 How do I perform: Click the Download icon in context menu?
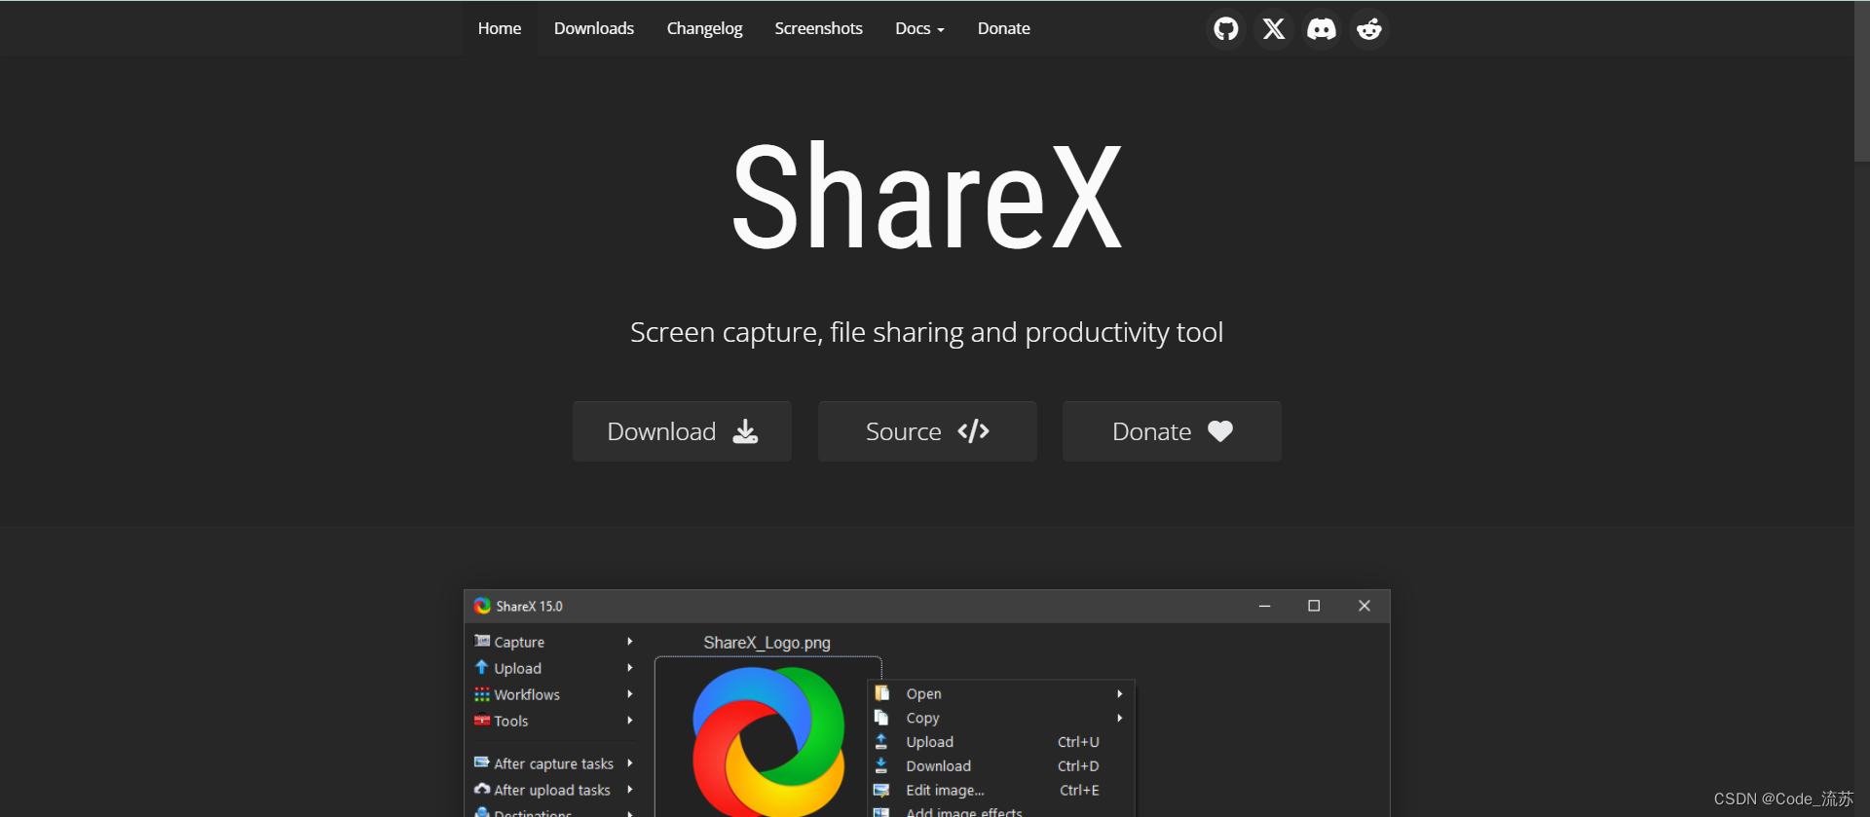coord(881,766)
